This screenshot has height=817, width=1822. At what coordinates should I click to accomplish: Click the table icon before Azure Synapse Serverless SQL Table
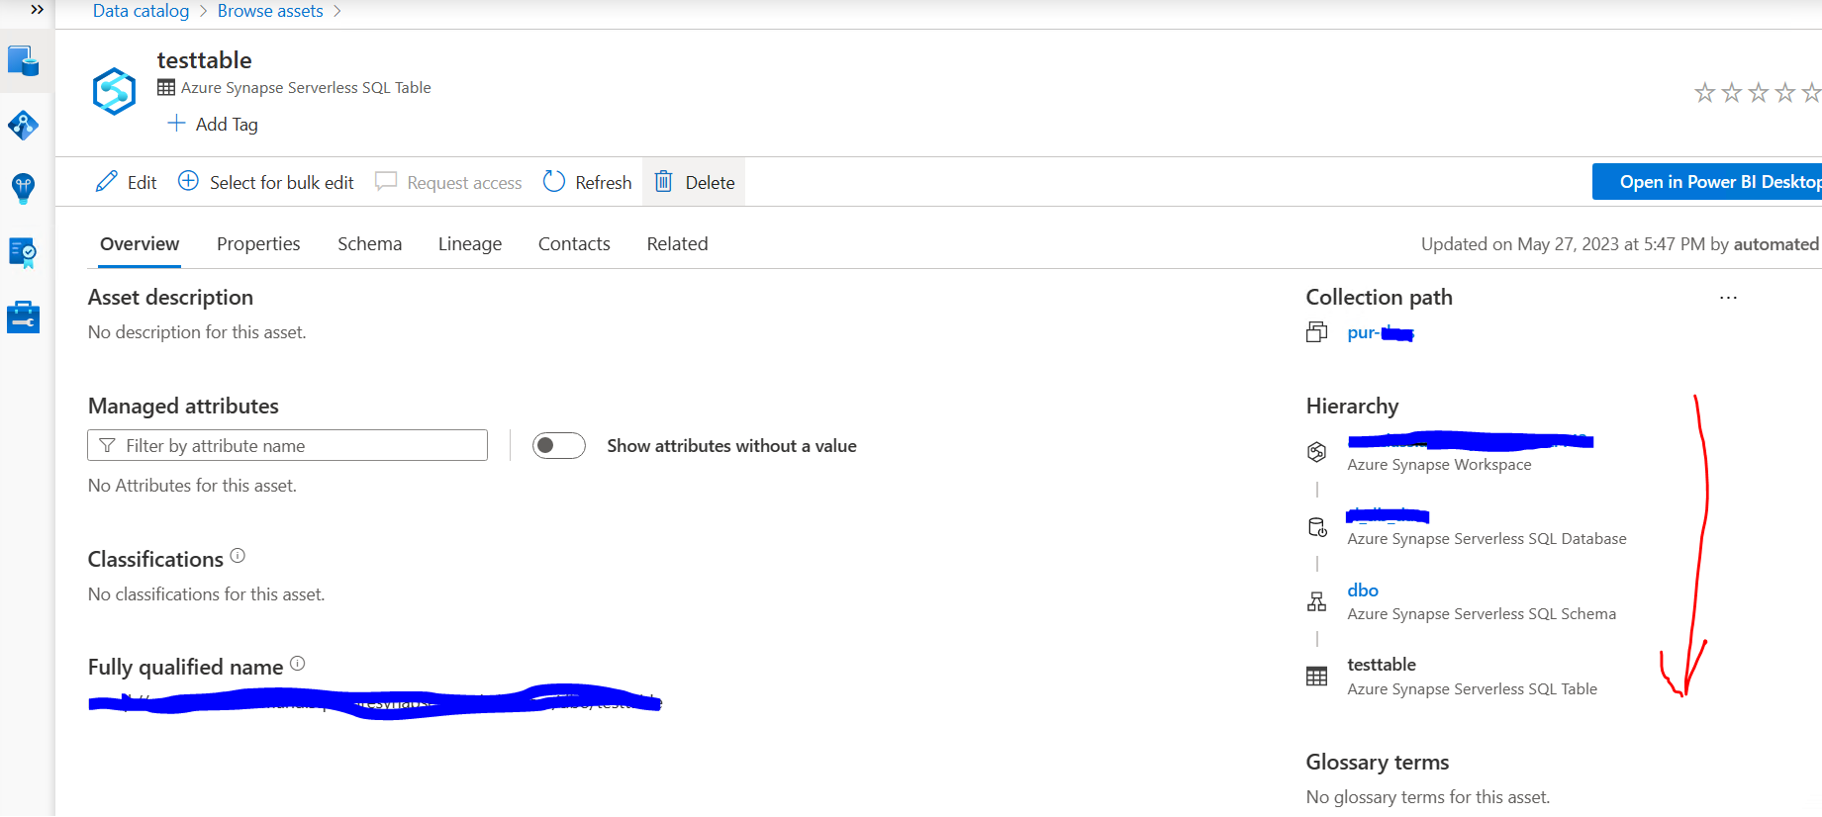pyautogui.click(x=166, y=87)
